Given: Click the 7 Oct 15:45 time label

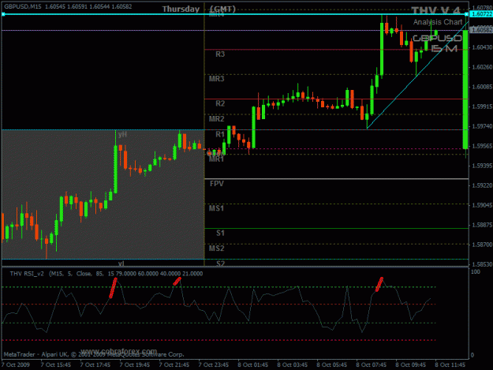Looking at the screenshot, I should [56, 365].
